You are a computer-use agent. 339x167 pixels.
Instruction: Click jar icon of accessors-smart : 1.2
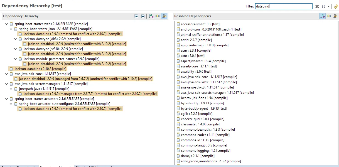178,24
